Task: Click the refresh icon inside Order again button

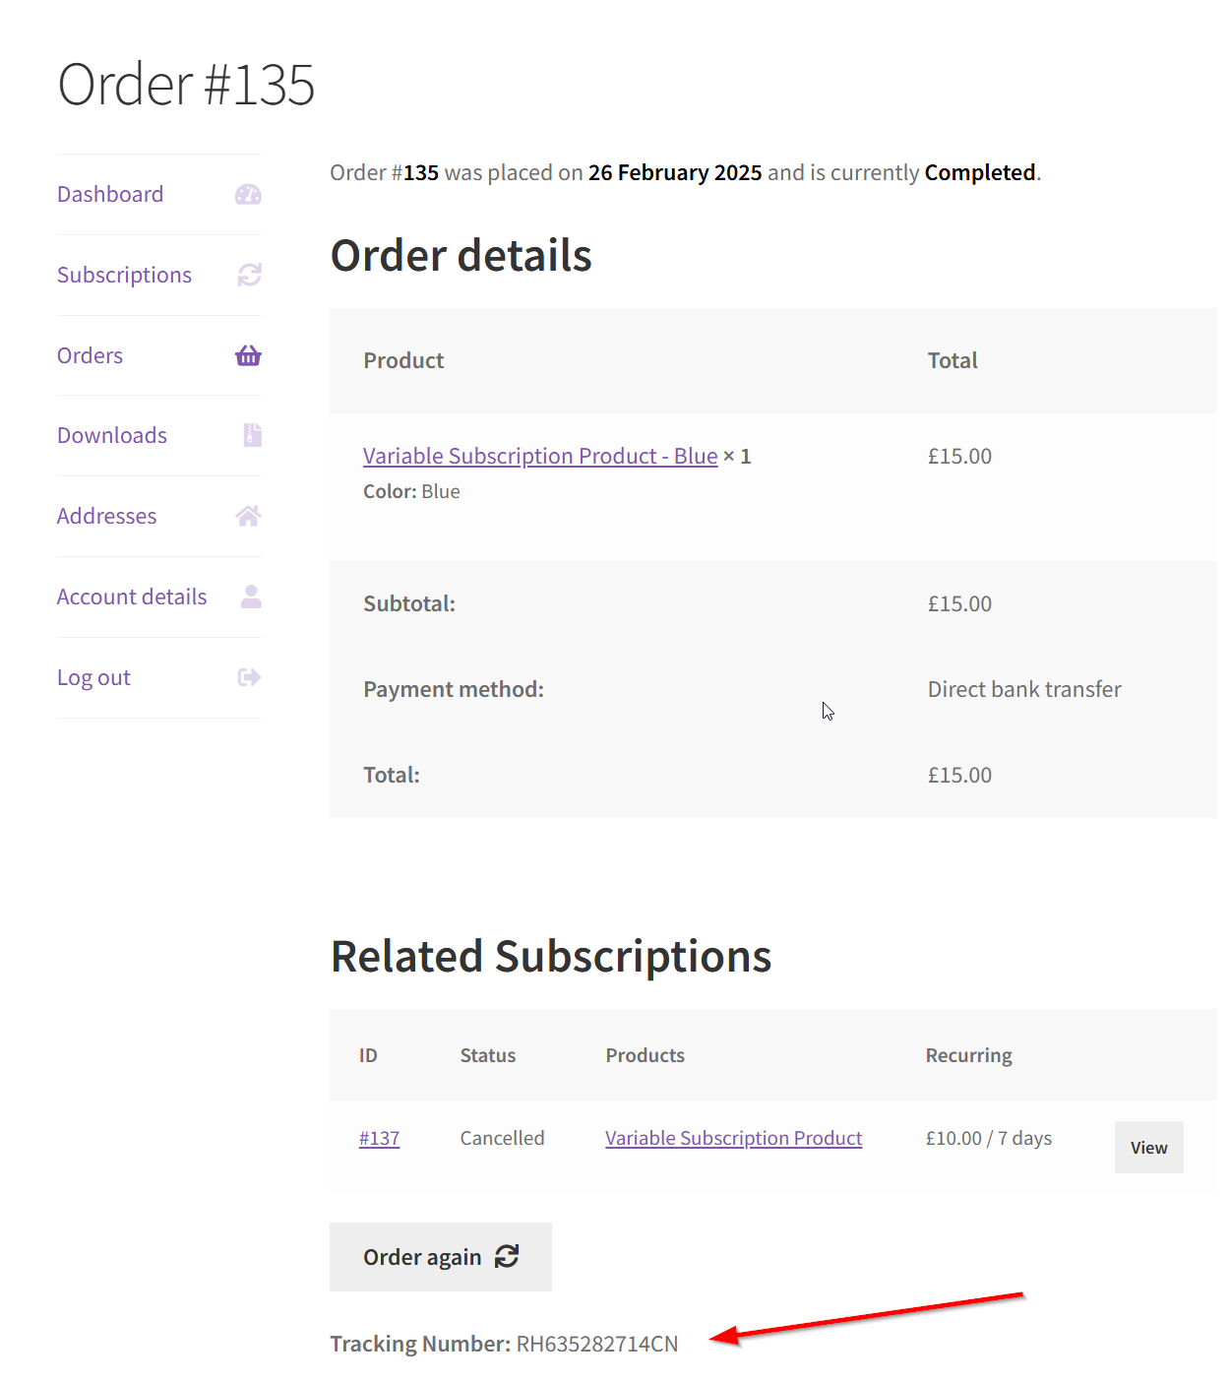Action: coord(507,1256)
